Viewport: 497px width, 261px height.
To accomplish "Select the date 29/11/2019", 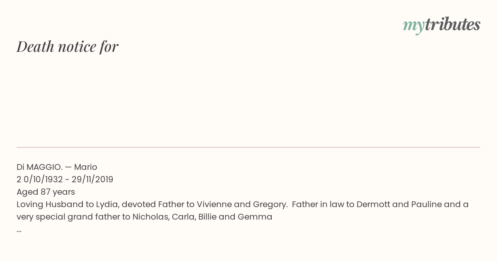I will click(x=92, y=179).
